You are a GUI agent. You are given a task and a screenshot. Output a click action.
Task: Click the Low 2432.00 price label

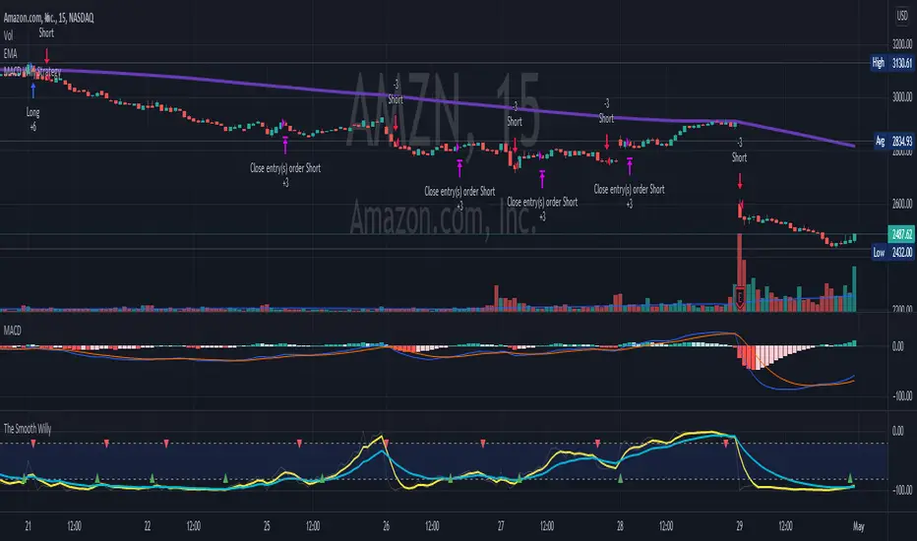(x=891, y=252)
